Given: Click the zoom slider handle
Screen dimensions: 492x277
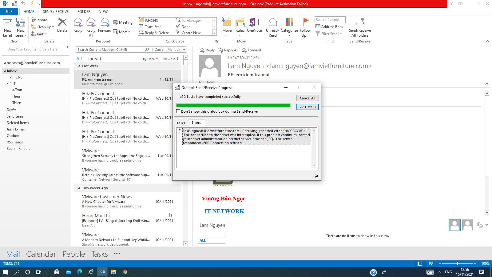Looking at the screenshot, I should 457,263.
